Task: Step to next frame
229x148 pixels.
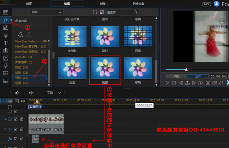Action: [x=194, y=83]
